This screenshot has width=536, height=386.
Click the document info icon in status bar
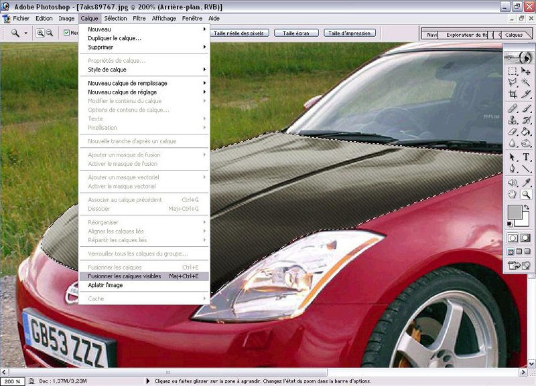click(31, 381)
